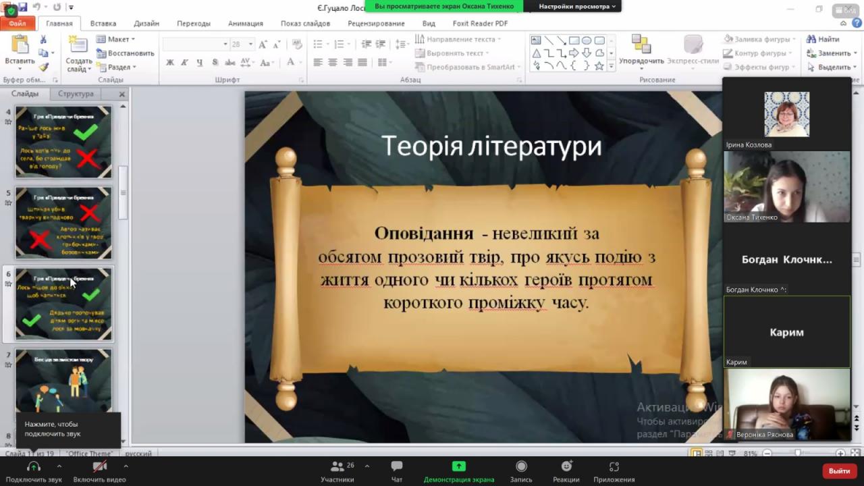This screenshot has width=864, height=486.
Task: Open the Zoom Chat panel
Action: 397,470
